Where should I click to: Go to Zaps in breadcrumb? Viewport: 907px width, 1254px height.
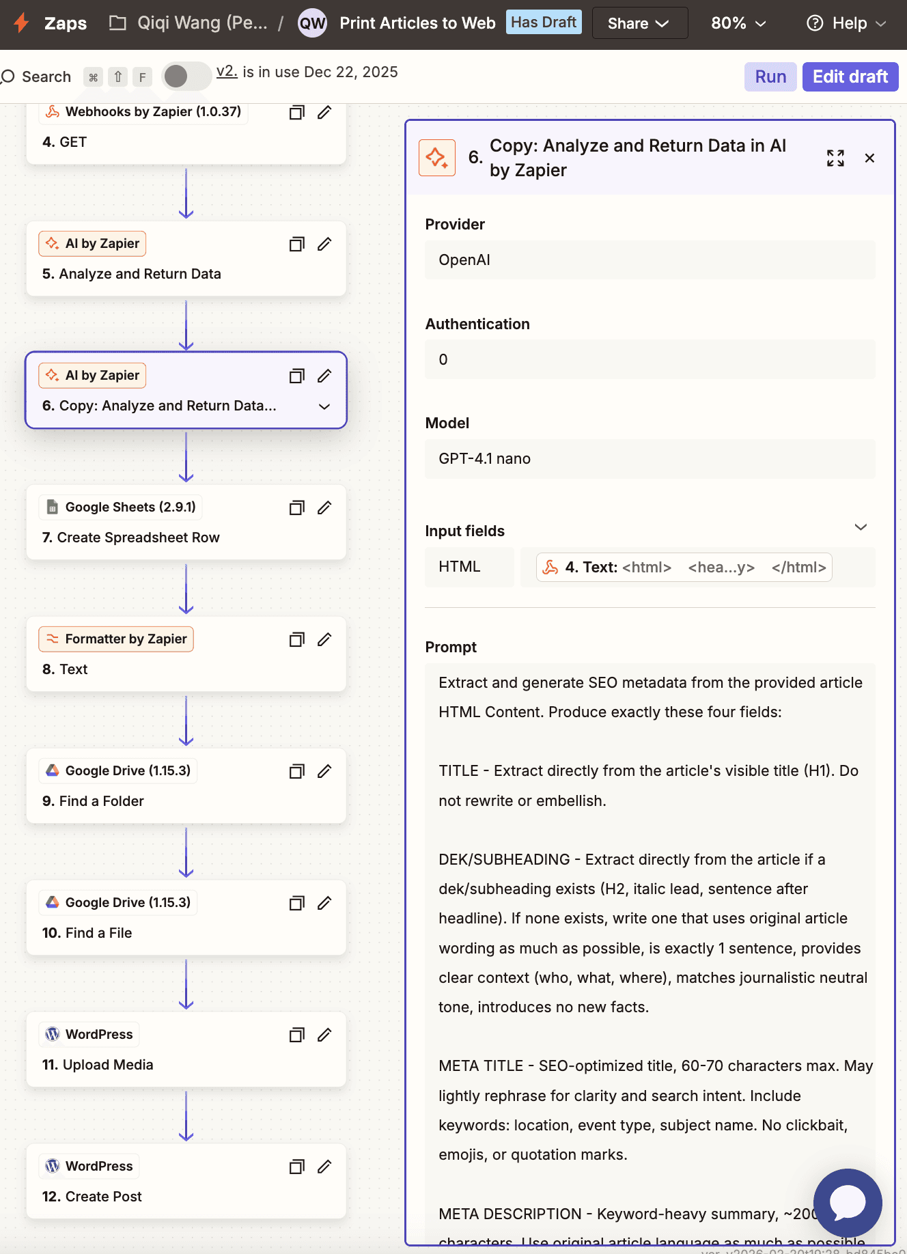(66, 23)
